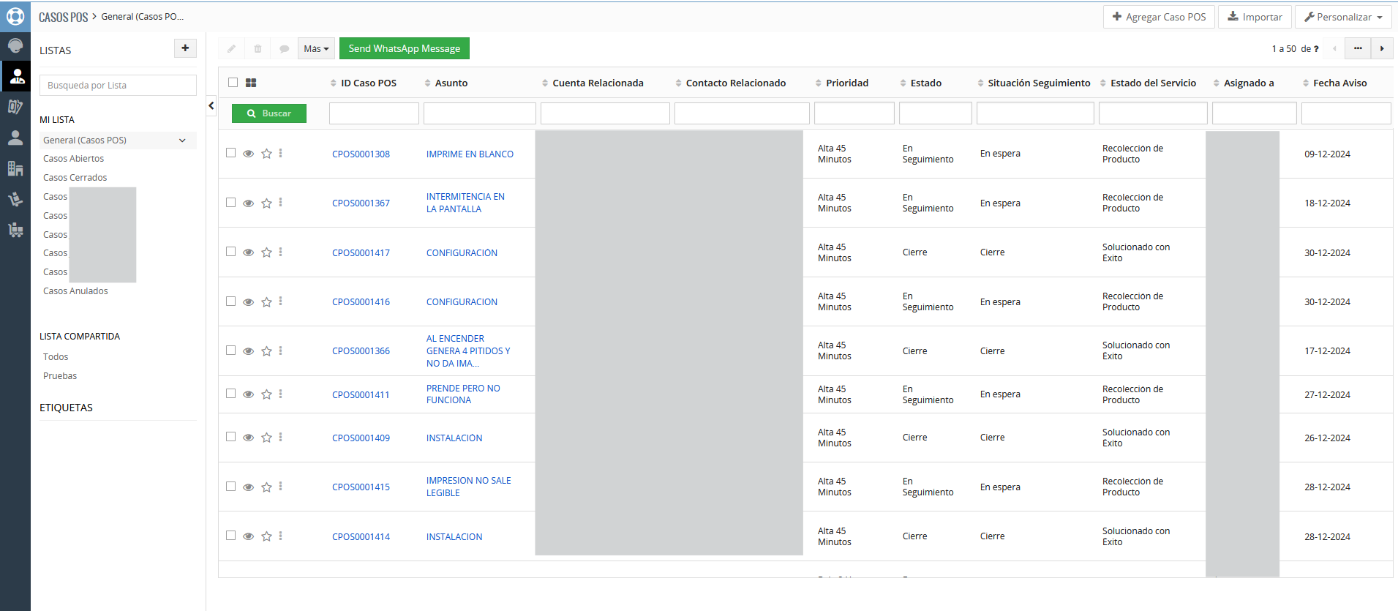
Task: Toggle the select-all checkbox in header
Action: click(233, 83)
